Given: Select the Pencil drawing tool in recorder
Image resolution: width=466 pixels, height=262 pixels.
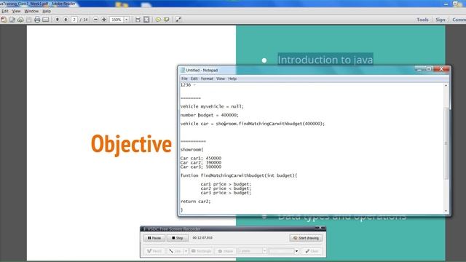Looking at the screenshot, I should [x=154, y=251].
